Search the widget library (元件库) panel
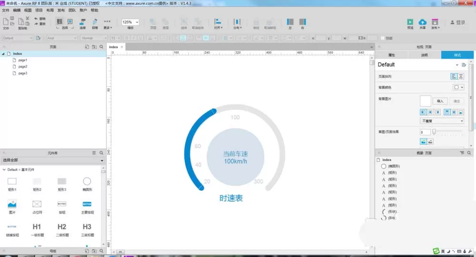This screenshot has width=476, height=257. pyautogui.click(x=101, y=153)
